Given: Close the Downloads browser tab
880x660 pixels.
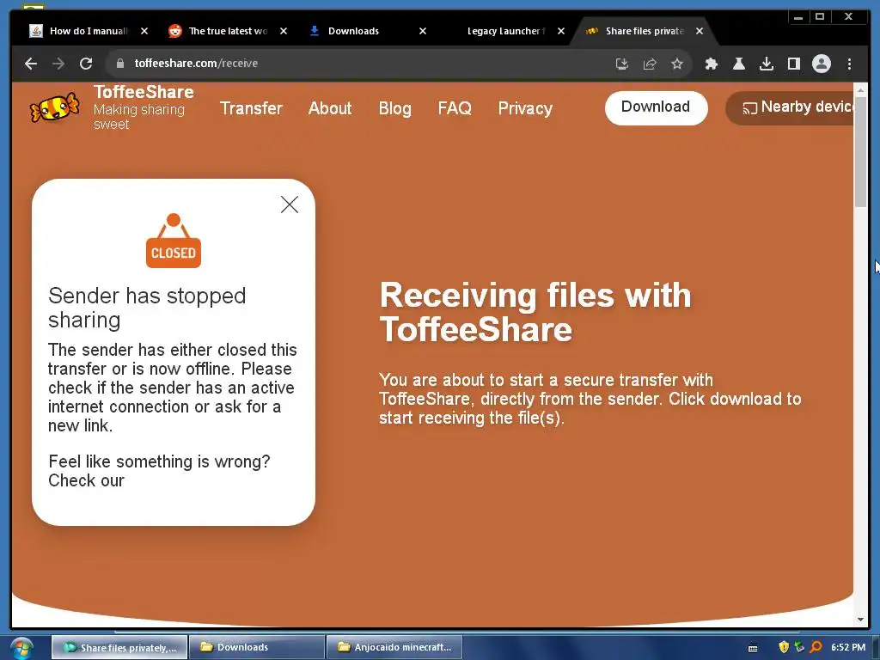Looking at the screenshot, I should 423,31.
